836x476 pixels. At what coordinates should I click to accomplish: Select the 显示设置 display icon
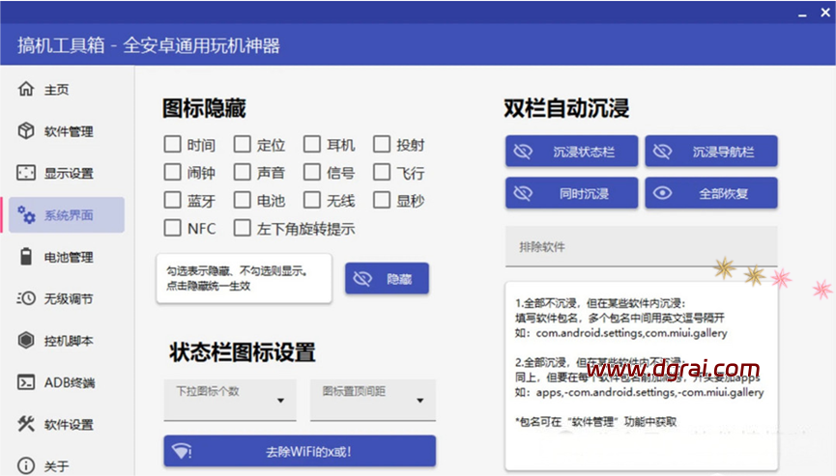click(26, 173)
